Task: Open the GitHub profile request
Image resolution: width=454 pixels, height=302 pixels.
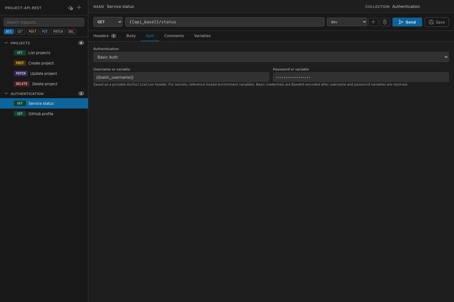Action: click(44, 114)
